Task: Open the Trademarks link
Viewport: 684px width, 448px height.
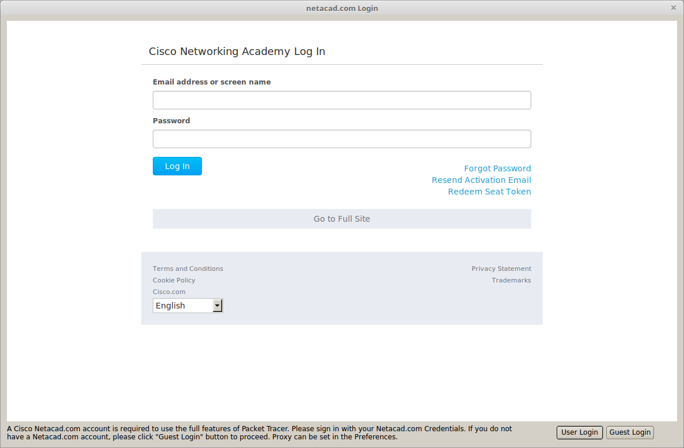Action: click(511, 280)
